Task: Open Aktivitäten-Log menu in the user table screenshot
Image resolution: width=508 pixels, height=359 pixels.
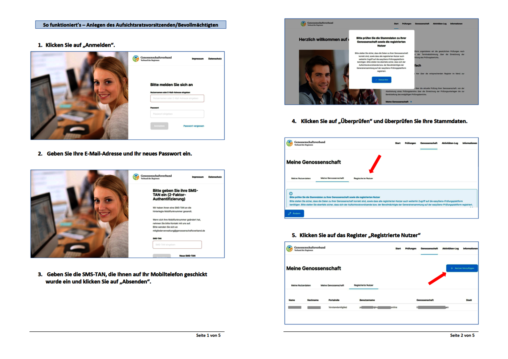Action: tap(450, 249)
